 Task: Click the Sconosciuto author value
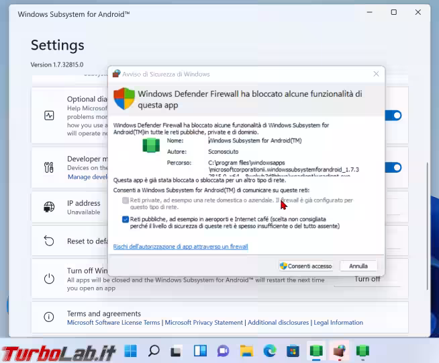tap(223, 152)
